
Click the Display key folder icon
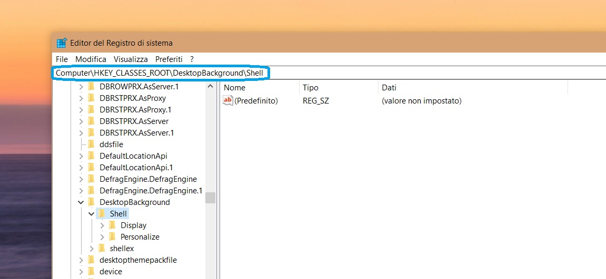pos(113,225)
